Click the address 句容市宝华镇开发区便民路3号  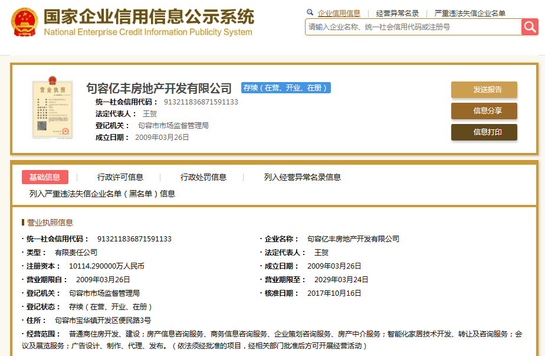coord(103,320)
